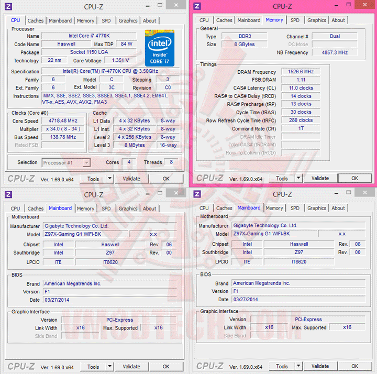
Task: Click the CPU-Z logo icon in top-left window
Action: pyautogui.click(x=8, y=6)
